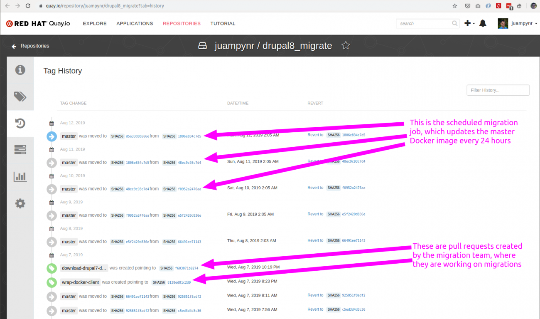Open the repository Settings gear tab
The height and width of the screenshot is (319, 540).
[x=20, y=203]
